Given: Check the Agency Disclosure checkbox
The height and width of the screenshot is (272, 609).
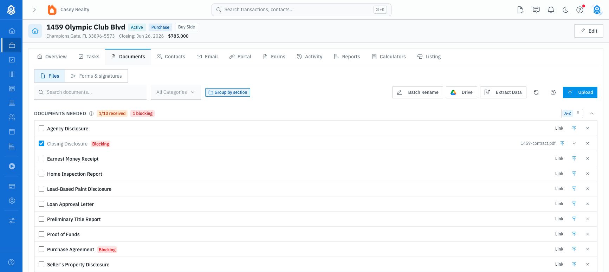Looking at the screenshot, I should (x=41, y=128).
